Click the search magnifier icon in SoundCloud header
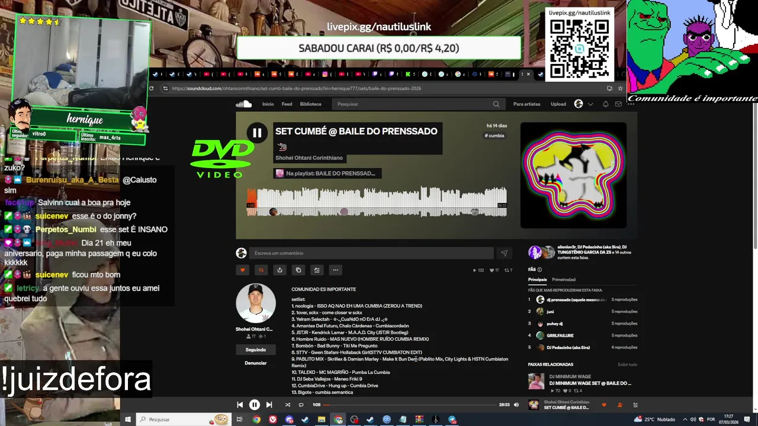The image size is (758, 426). [x=496, y=104]
